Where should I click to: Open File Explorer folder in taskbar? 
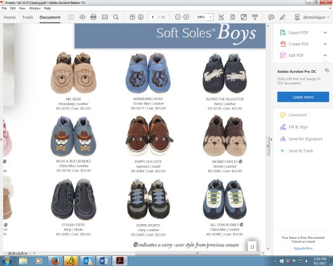[23, 261]
